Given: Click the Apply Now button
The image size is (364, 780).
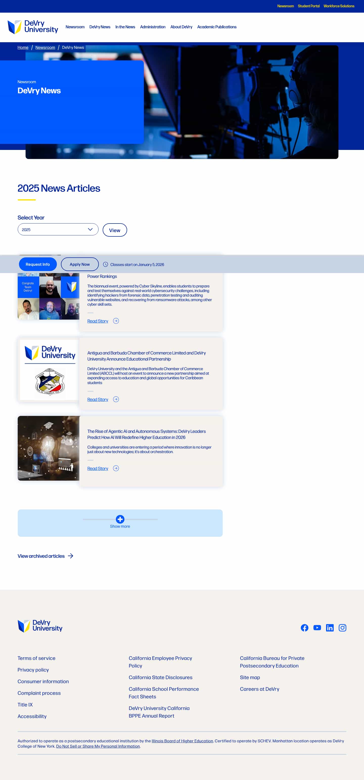Looking at the screenshot, I should (x=80, y=264).
